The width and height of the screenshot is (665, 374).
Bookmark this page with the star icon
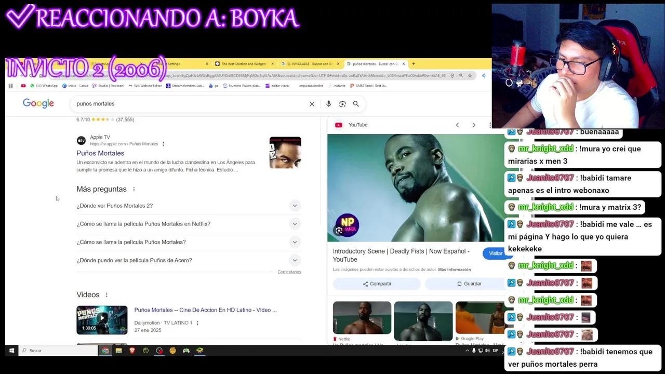tap(470, 75)
